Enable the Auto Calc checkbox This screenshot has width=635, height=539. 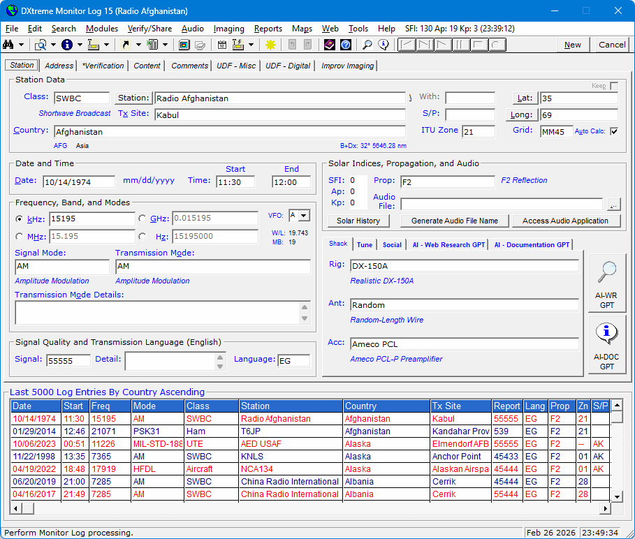tap(613, 131)
